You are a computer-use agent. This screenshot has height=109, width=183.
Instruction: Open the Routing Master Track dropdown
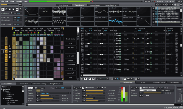tap(55, 93)
